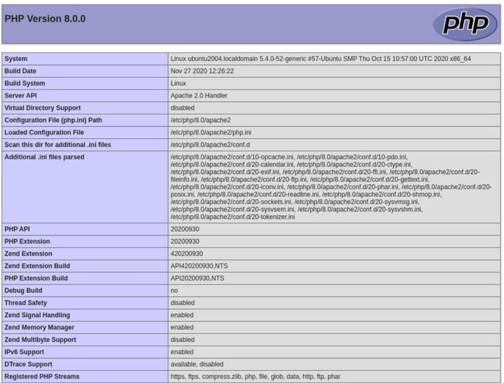Click Scan this dir for additional .ini files
The height and width of the screenshot is (383, 504).
click(x=58, y=145)
